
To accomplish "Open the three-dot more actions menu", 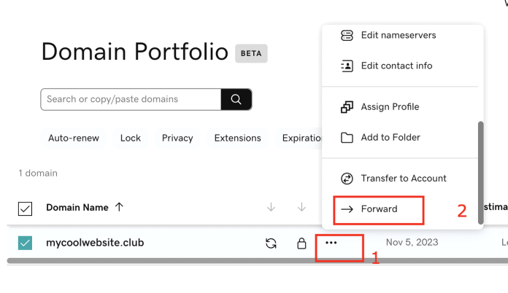I will pyautogui.click(x=331, y=243).
